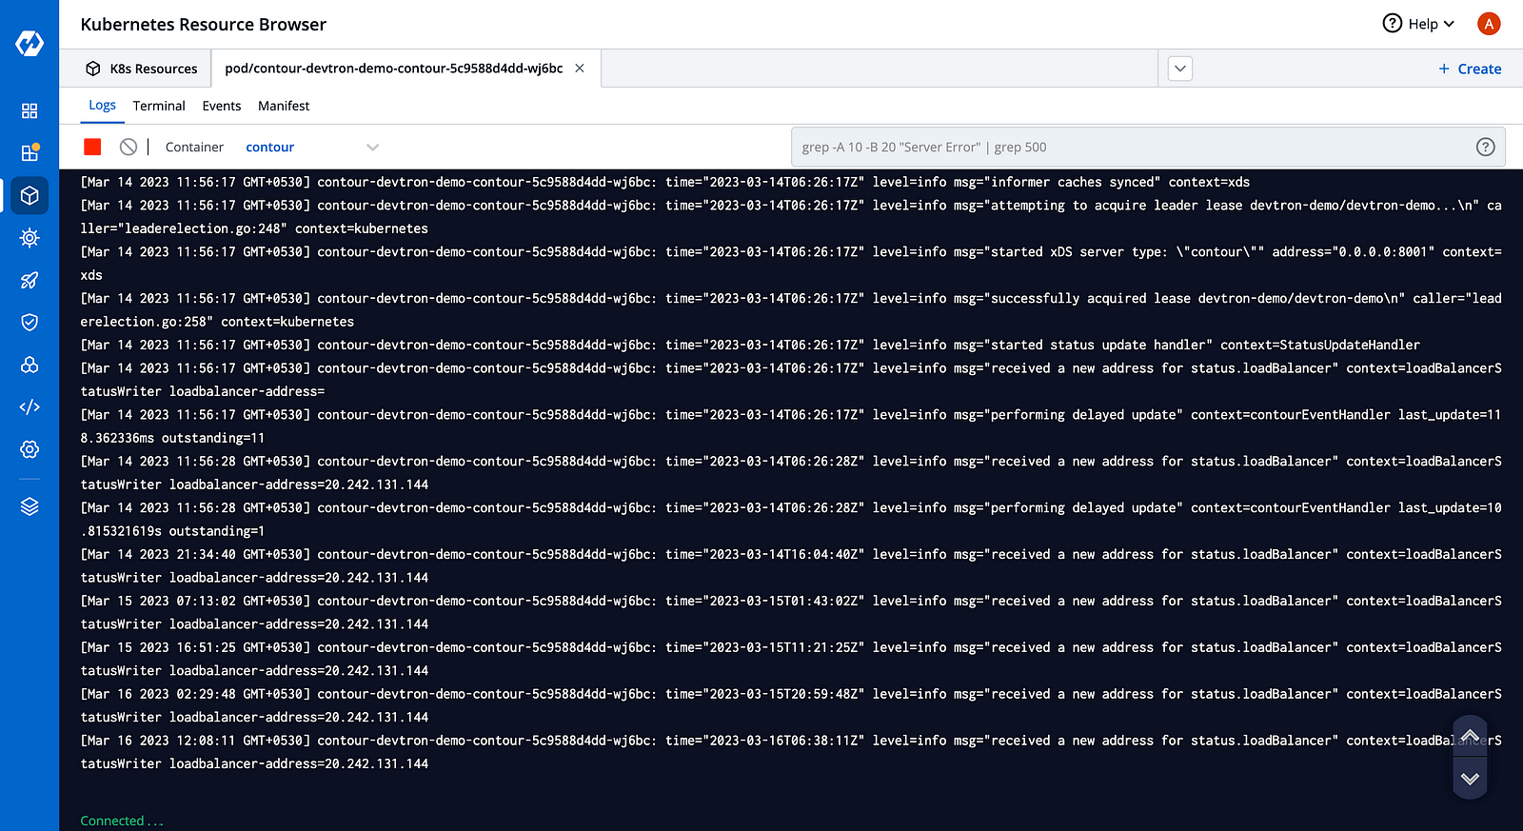Click the Devtron logo in sidebar
The width and height of the screenshot is (1523, 831).
click(30, 43)
